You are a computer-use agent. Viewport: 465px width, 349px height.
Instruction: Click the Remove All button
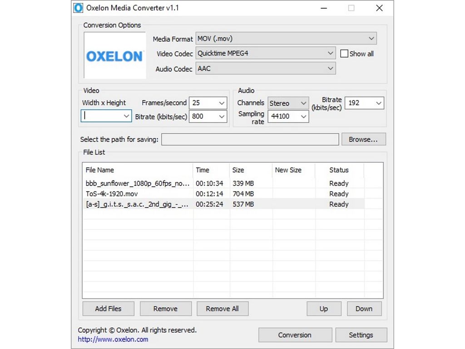pyautogui.click(x=223, y=309)
